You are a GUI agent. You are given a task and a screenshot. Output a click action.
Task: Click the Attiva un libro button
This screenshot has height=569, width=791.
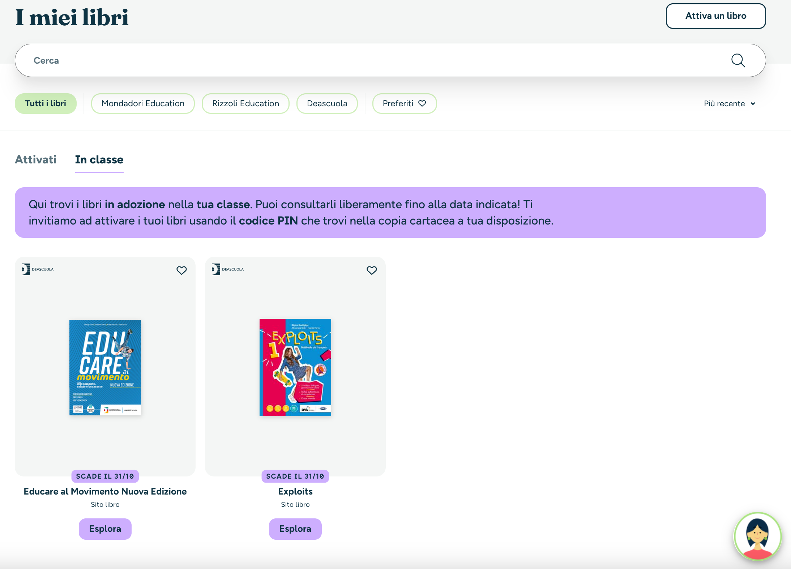[x=716, y=16]
